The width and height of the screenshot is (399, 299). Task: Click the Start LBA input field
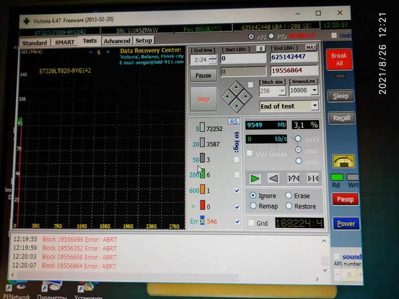[242, 58]
